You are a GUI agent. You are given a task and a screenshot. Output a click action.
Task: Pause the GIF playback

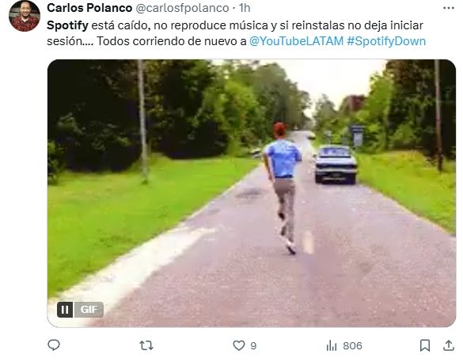[x=65, y=310]
